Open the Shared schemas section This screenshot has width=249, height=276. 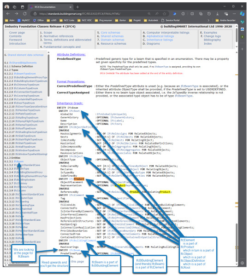click(x=112, y=36)
